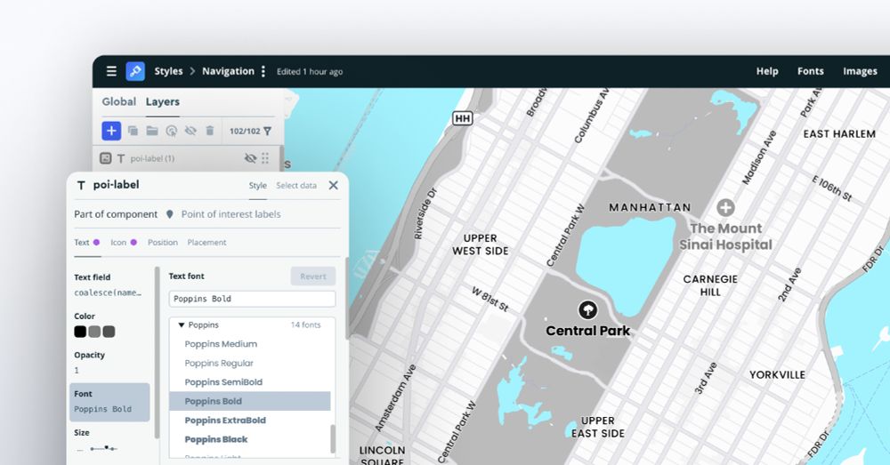Click the middle gray color swatch
890x465 pixels.
(94, 332)
